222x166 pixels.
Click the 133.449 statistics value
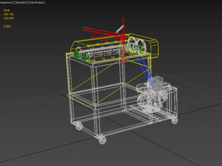click(8, 18)
